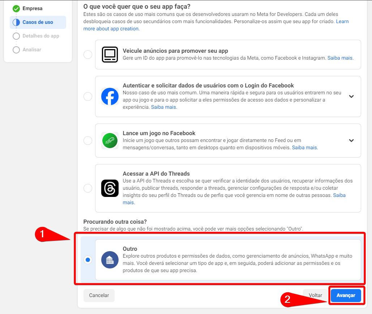
Task: Click the monitor icon for app ads
Action: [110, 55]
